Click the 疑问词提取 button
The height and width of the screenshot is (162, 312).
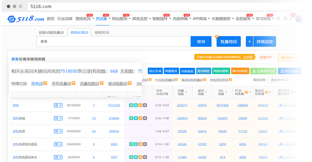click(x=240, y=71)
